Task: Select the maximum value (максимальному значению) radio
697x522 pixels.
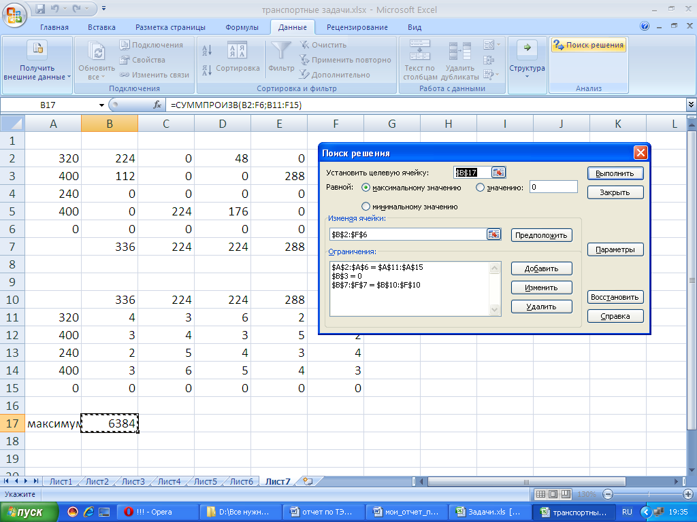Action: click(366, 188)
